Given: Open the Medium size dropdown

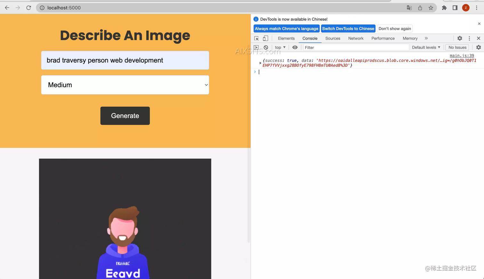Looking at the screenshot, I should (125, 85).
